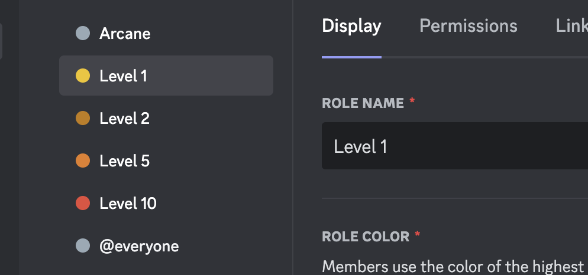This screenshot has width=588, height=275.
Task: Select the Level 2 role
Action: click(x=125, y=119)
